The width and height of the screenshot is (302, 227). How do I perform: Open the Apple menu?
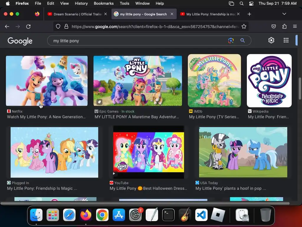7,3
